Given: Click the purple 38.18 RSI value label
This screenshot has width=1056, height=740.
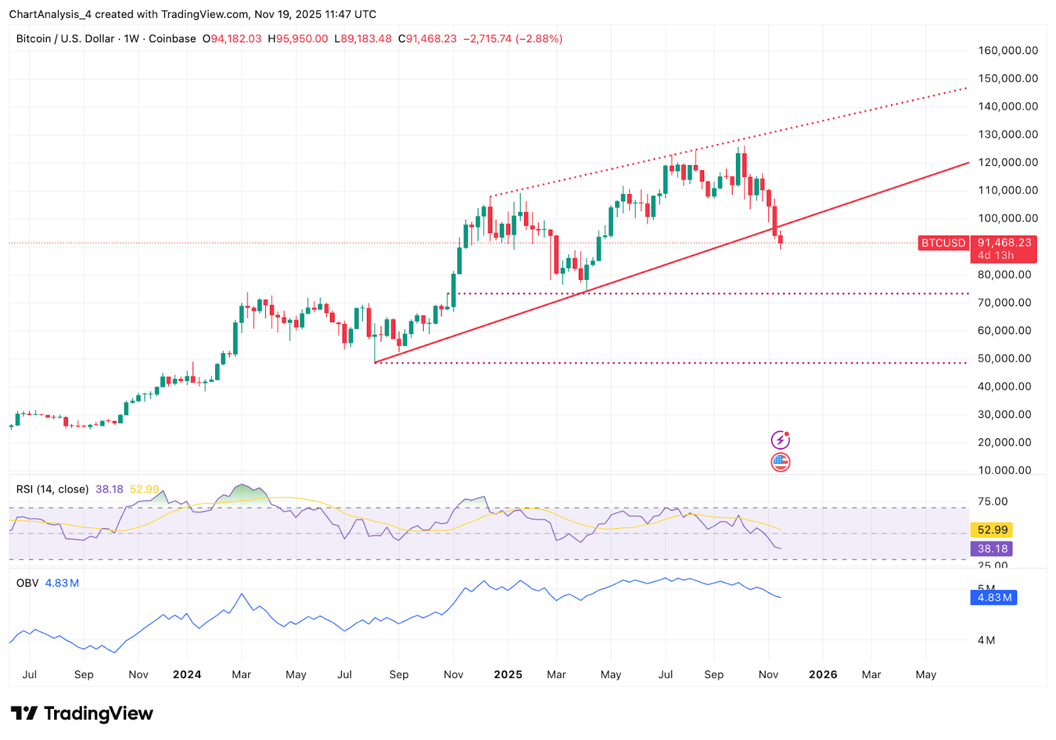Looking at the screenshot, I should 992,549.
